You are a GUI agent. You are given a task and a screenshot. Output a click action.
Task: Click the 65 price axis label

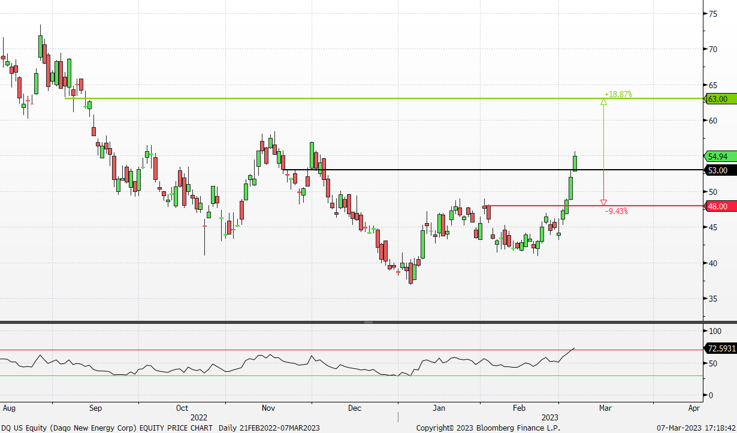713,85
